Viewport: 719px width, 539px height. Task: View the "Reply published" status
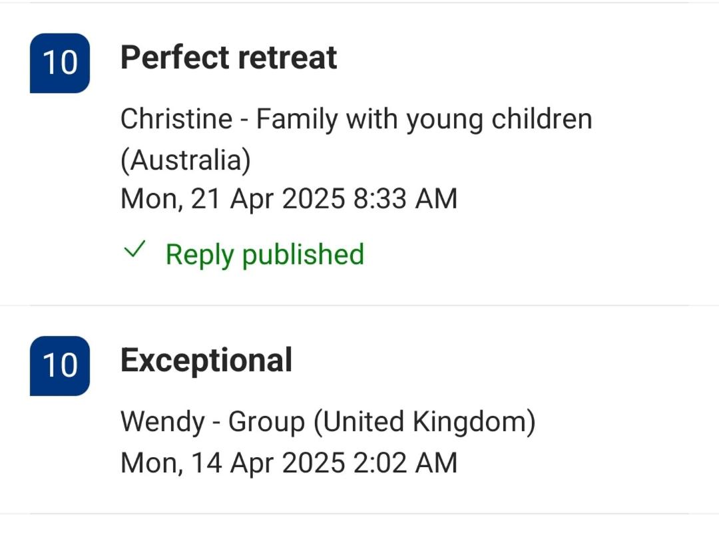pos(264,254)
